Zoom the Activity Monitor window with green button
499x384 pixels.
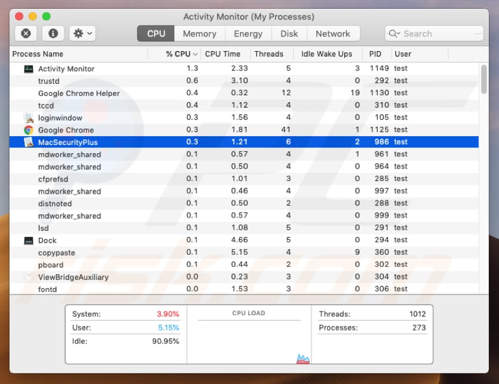click(x=46, y=16)
